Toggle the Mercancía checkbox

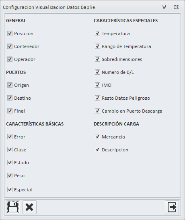[x=97, y=137]
